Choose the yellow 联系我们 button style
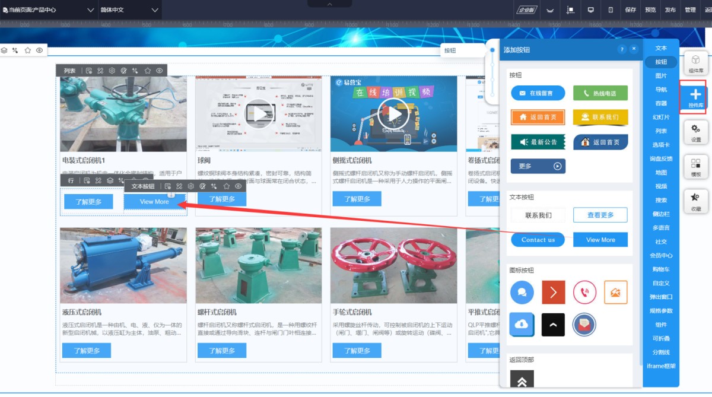 coord(600,117)
